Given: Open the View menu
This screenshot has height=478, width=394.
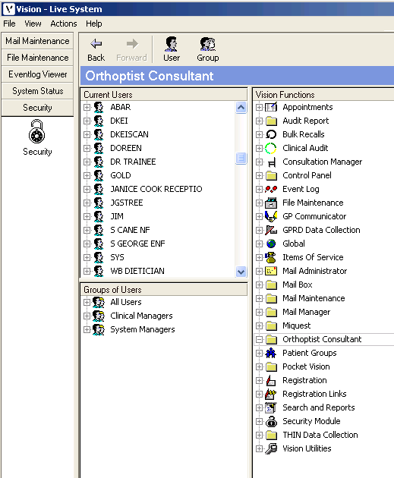Looking at the screenshot, I should pyautogui.click(x=33, y=24).
